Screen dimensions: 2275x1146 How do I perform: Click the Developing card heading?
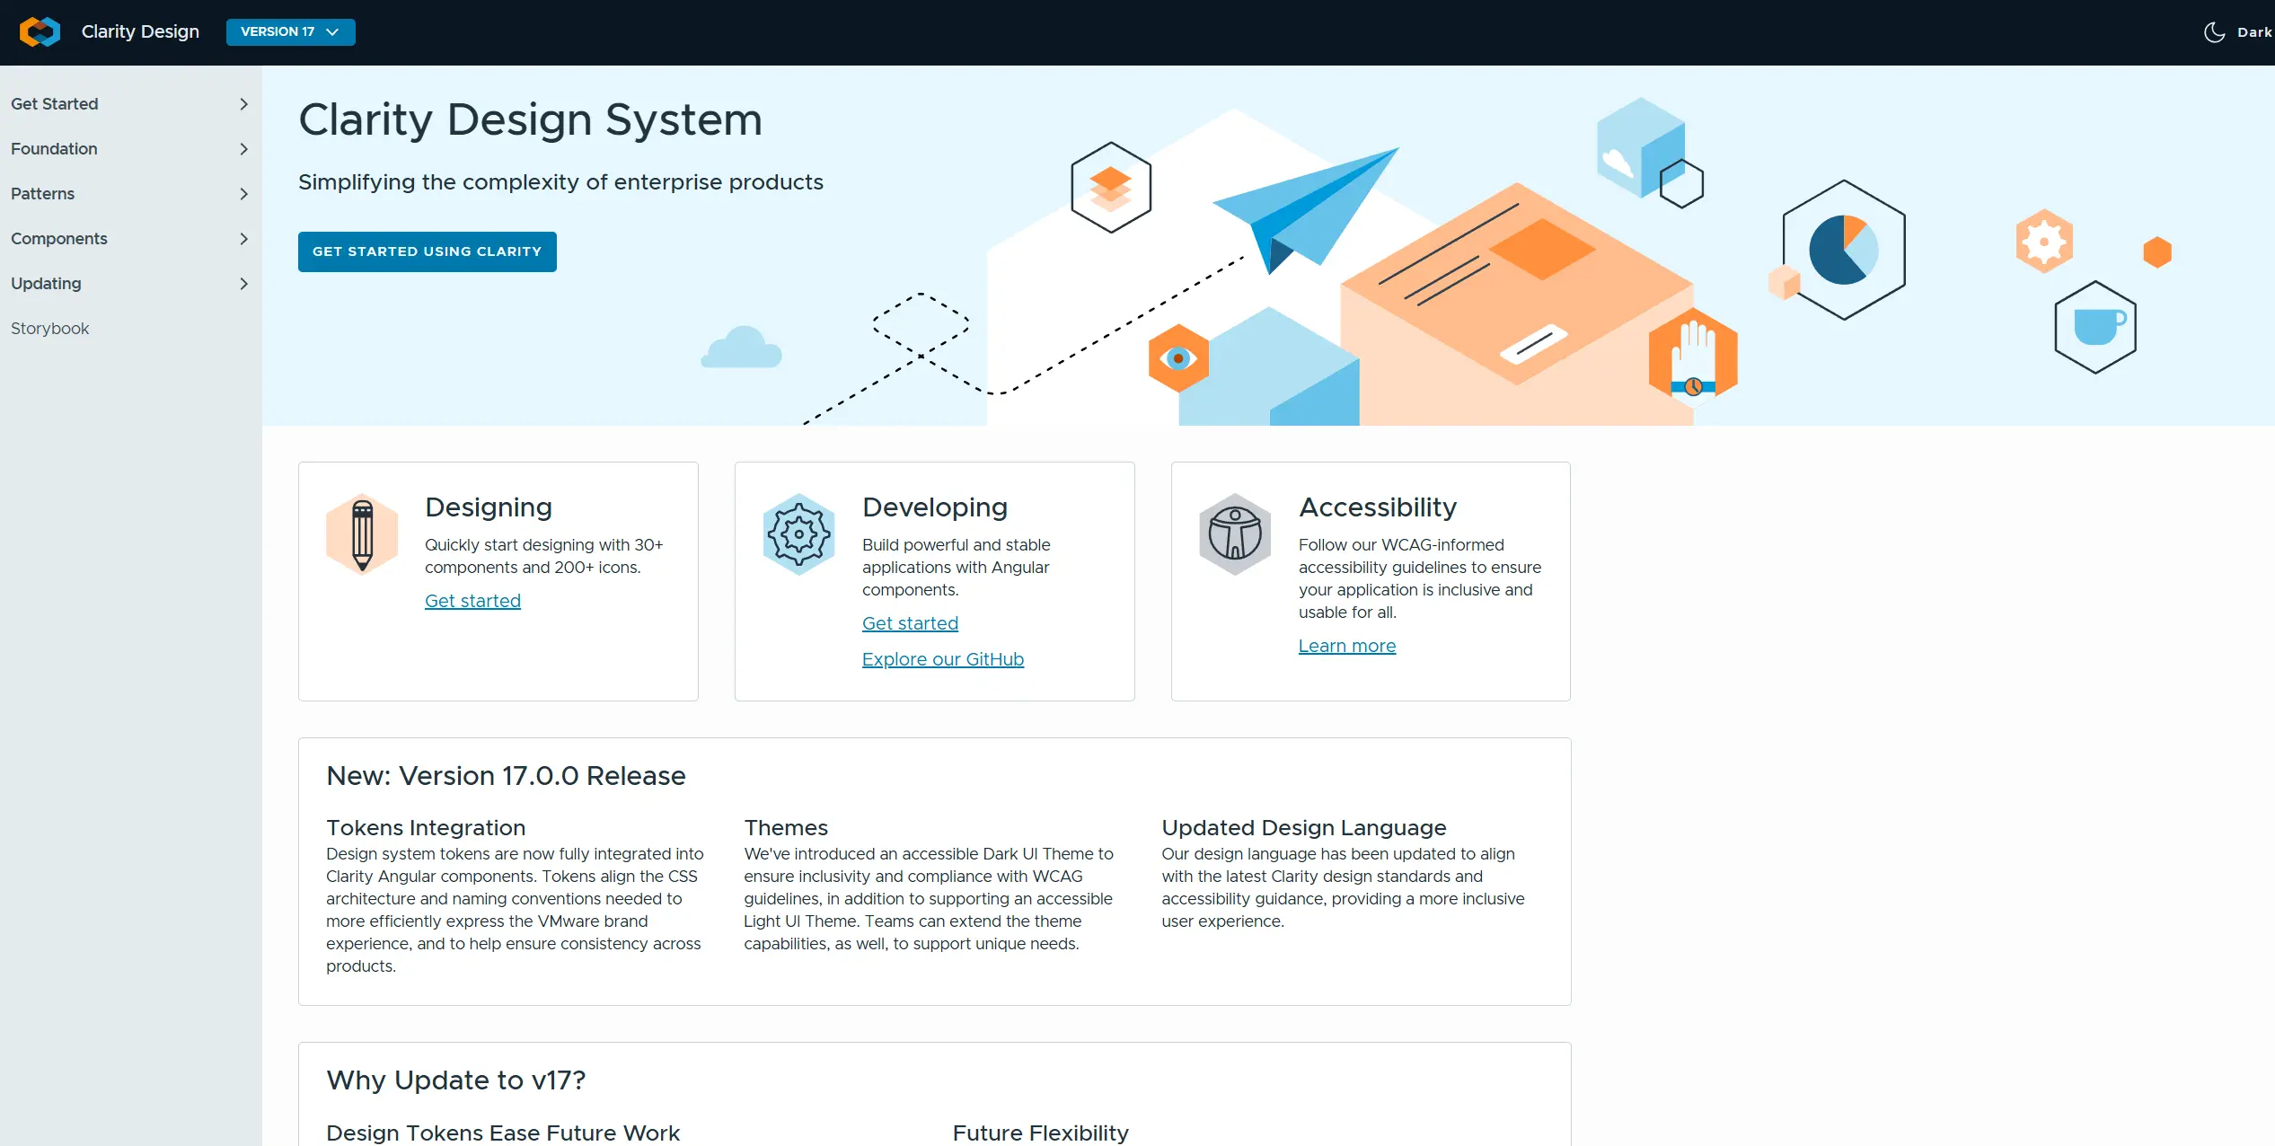pyautogui.click(x=935, y=507)
